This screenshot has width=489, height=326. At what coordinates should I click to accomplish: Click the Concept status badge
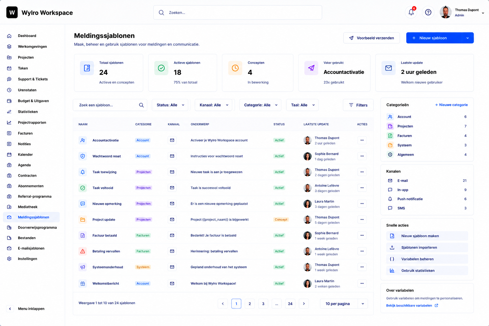coord(281,220)
